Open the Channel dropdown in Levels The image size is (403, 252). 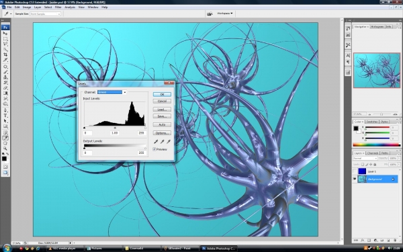click(x=125, y=92)
